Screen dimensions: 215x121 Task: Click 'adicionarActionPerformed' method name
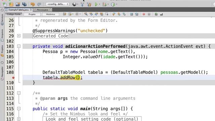point(95,46)
